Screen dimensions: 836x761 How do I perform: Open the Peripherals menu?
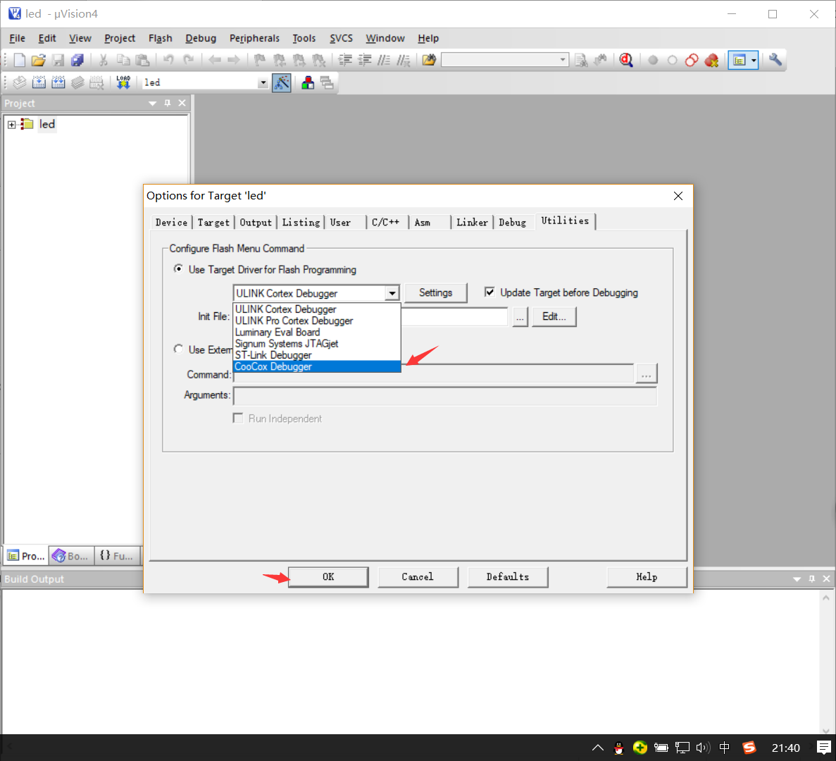click(254, 38)
